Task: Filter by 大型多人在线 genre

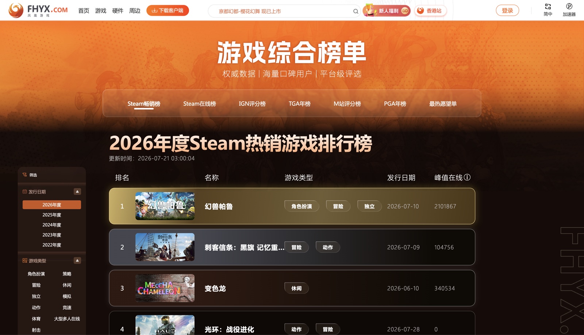Action: (x=67, y=319)
